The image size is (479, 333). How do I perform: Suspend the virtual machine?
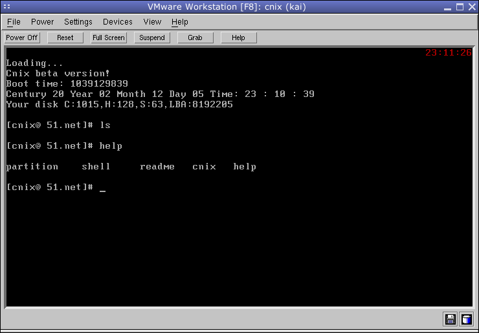152,38
